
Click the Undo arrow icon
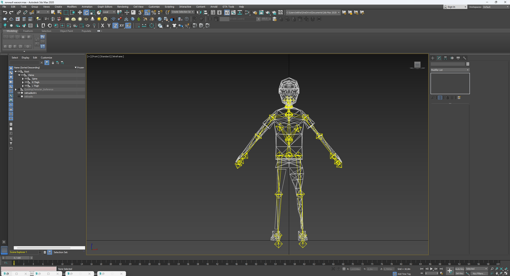pyautogui.click(x=5, y=12)
